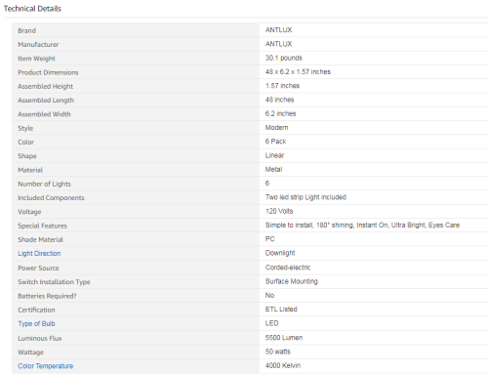Screen dimensions: 488x374
Task: Select the 'Wattage' row label
Action: [x=30, y=353]
